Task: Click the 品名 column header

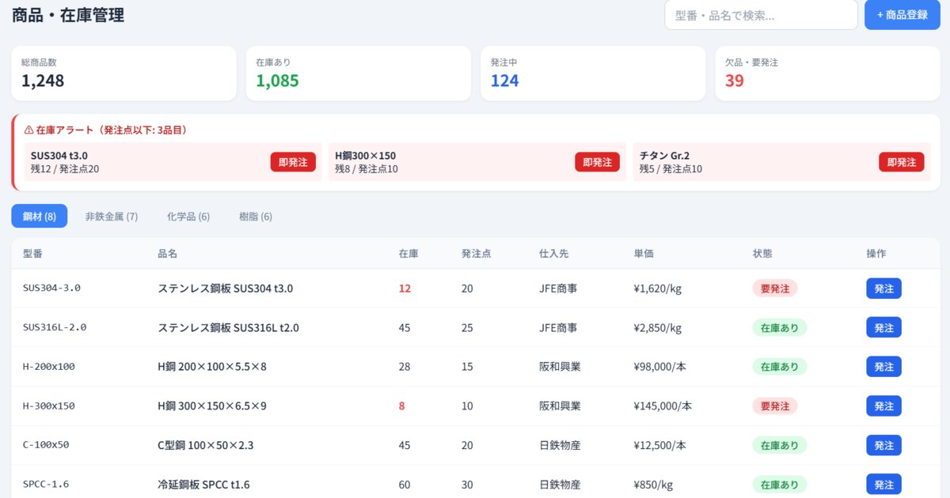Action: [x=168, y=254]
